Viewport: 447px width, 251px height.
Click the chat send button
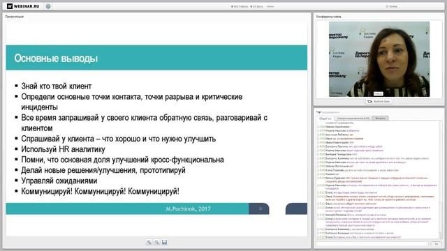[x=436, y=244]
